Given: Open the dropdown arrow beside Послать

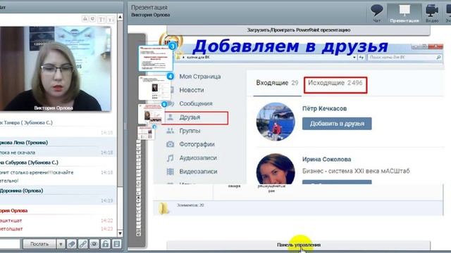Looking at the screenshot, I should tap(61, 244).
